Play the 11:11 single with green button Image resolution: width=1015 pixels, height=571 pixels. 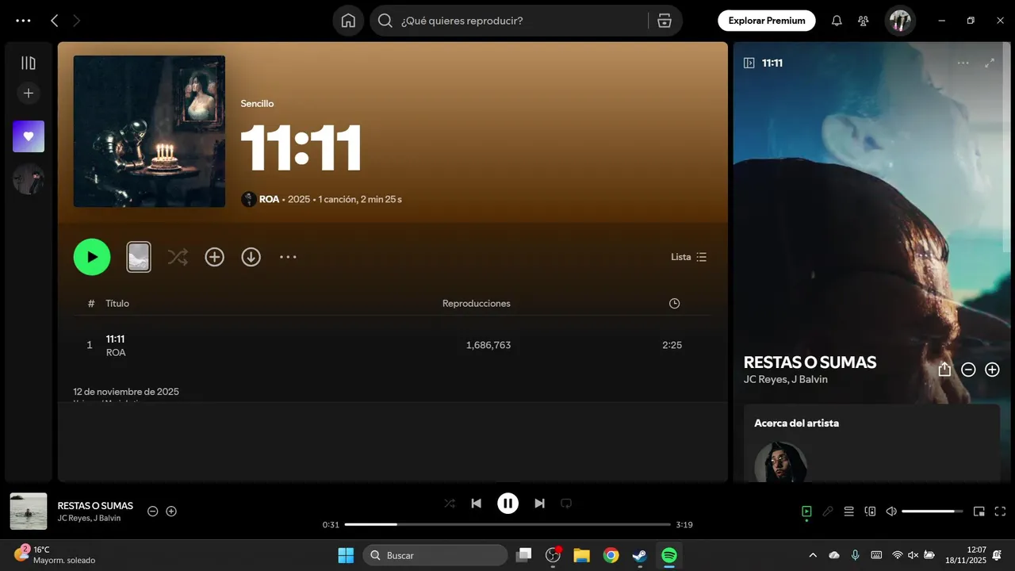[x=92, y=257]
